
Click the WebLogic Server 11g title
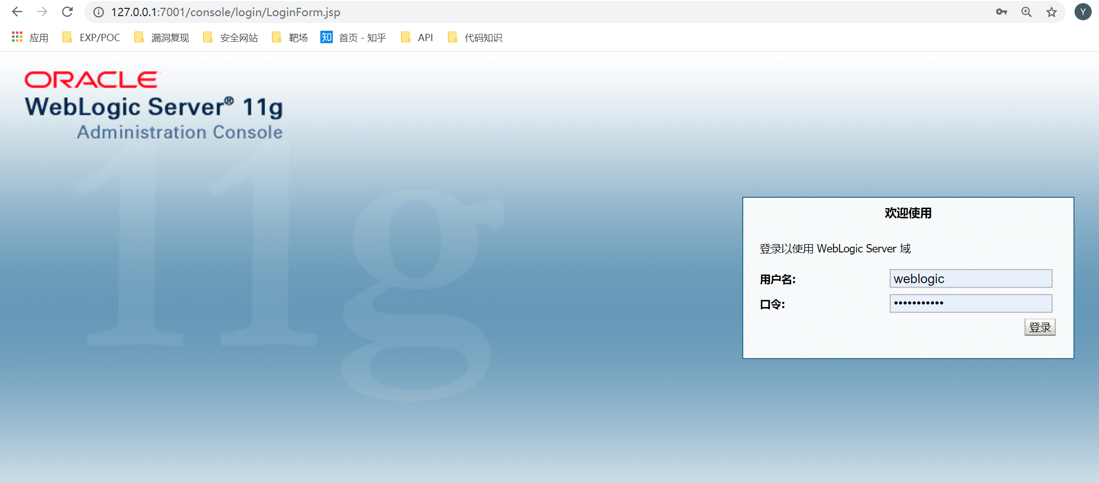pyautogui.click(x=154, y=107)
